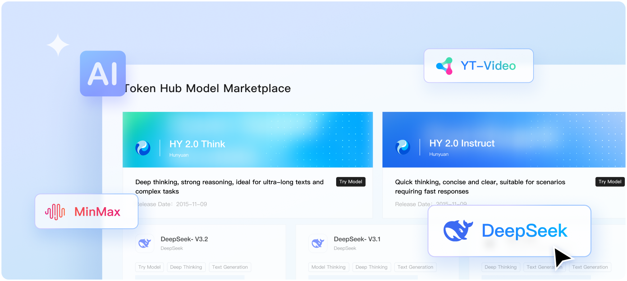The width and height of the screenshot is (627, 281).
Task: Click the YT-Video label text
Action: tap(488, 66)
